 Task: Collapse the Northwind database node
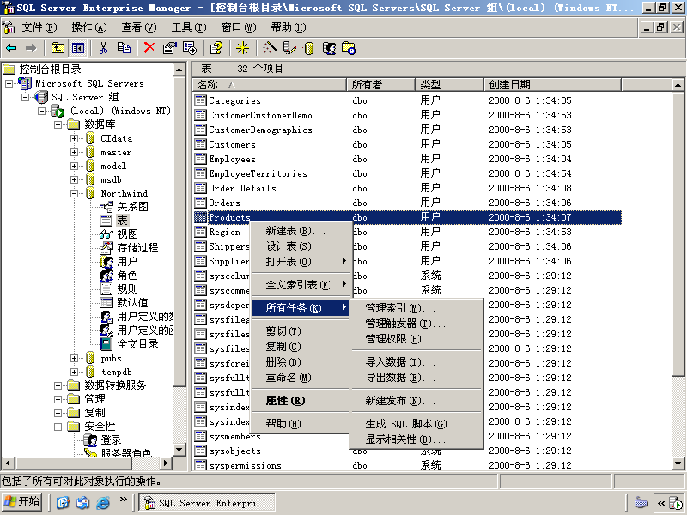click(x=75, y=193)
